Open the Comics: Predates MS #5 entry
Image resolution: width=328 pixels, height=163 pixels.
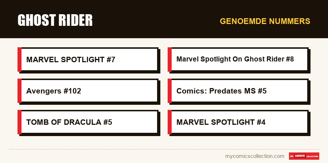(238, 91)
